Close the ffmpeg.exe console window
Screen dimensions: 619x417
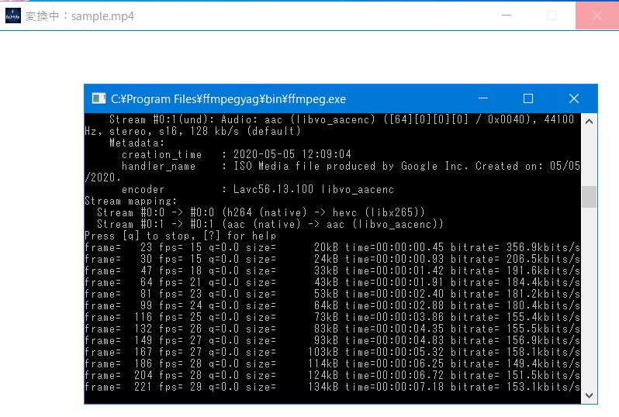574,98
